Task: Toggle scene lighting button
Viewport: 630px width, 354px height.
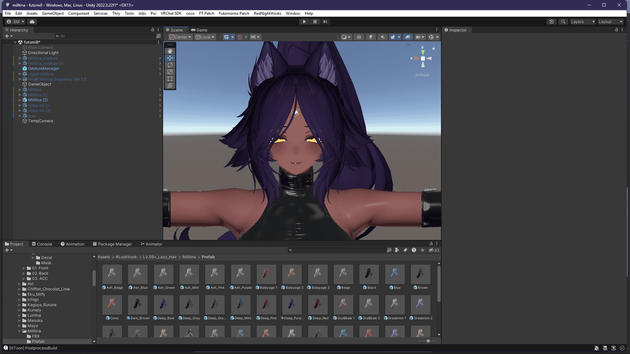Action: click(371, 37)
